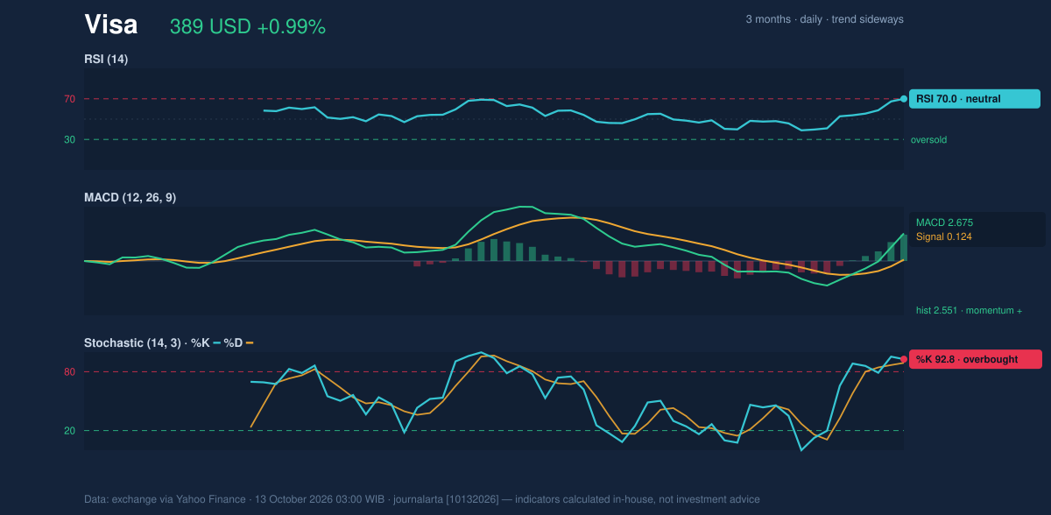Click the RSI 70 overbought axis label
Viewport: 1051px width, 515px height.
69,99
